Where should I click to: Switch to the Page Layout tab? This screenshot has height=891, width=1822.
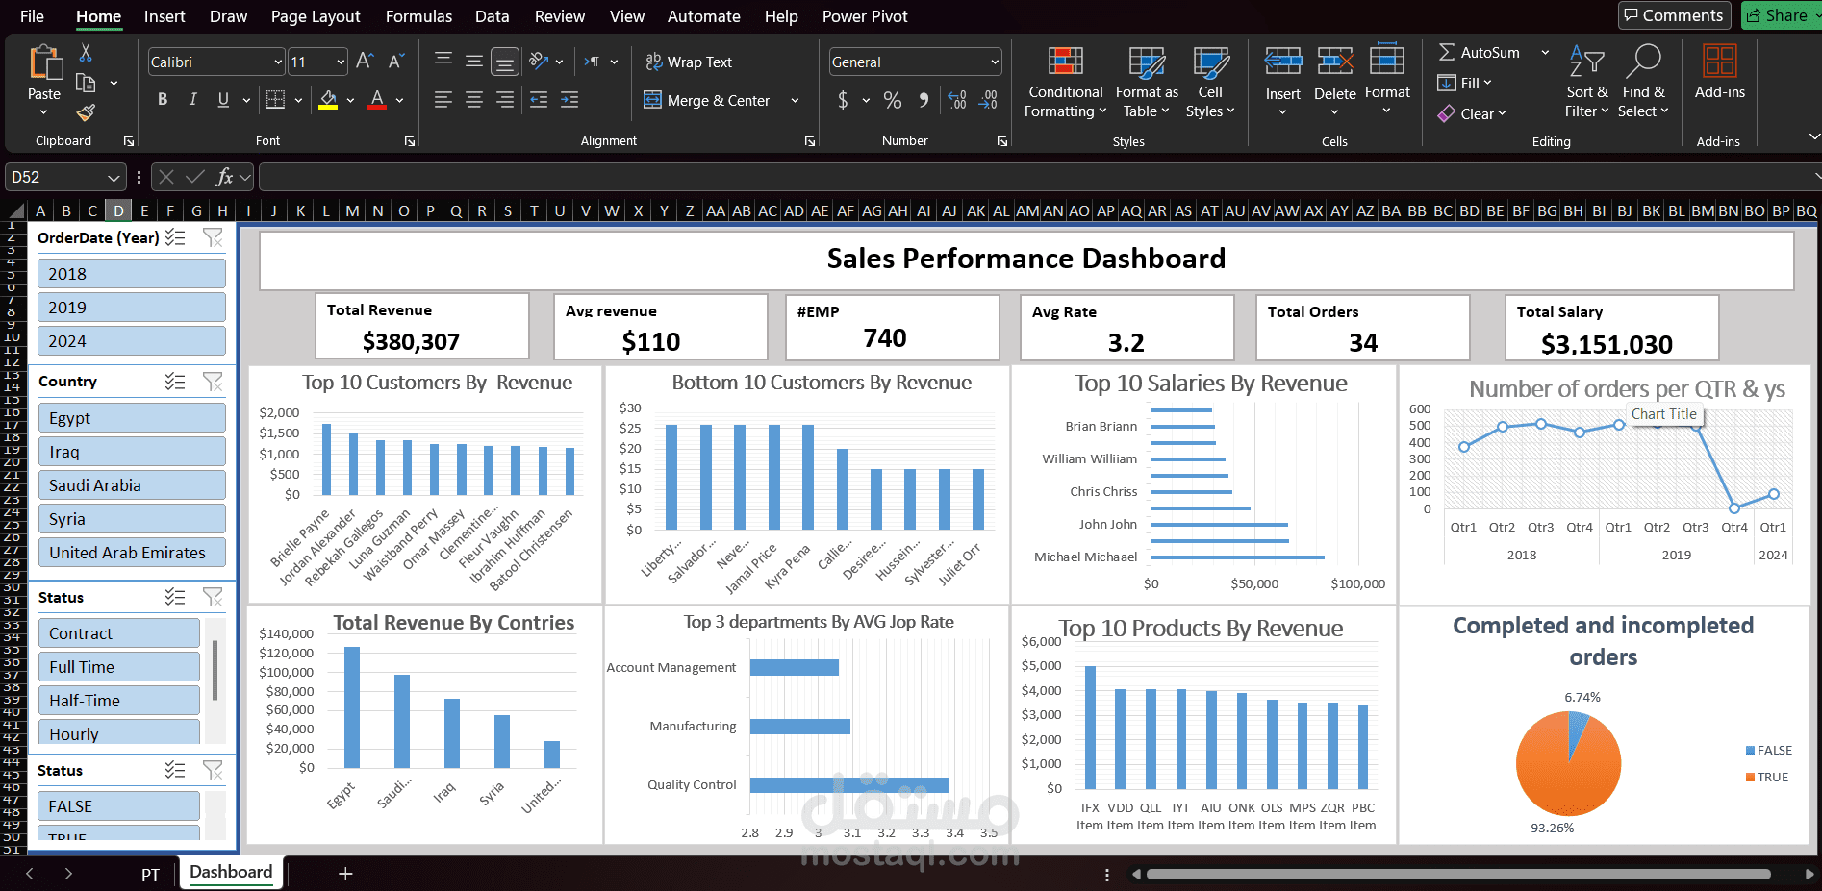tap(316, 16)
